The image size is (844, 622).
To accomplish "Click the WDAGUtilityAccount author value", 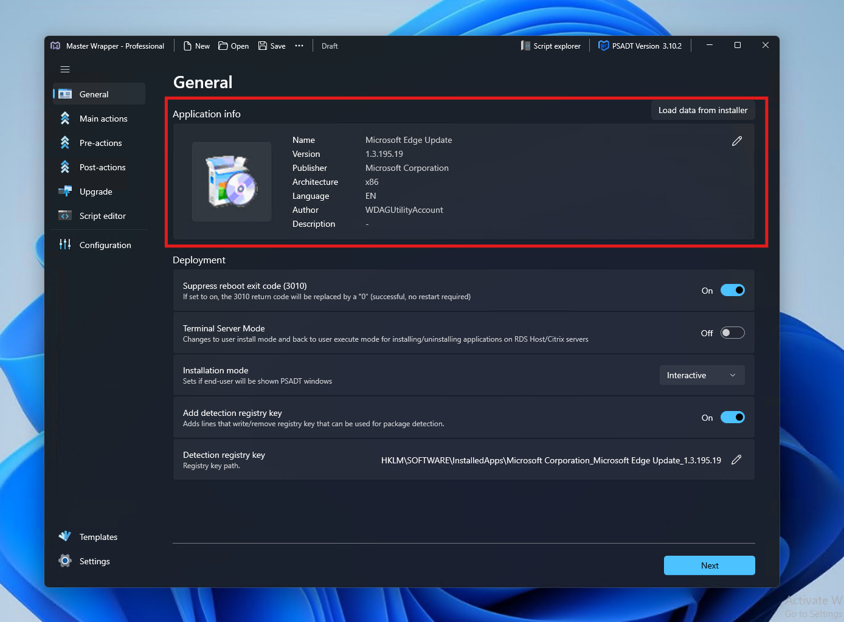I will click(404, 210).
